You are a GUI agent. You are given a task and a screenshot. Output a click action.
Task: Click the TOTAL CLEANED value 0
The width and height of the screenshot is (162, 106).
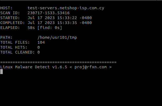[x=39, y=52]
